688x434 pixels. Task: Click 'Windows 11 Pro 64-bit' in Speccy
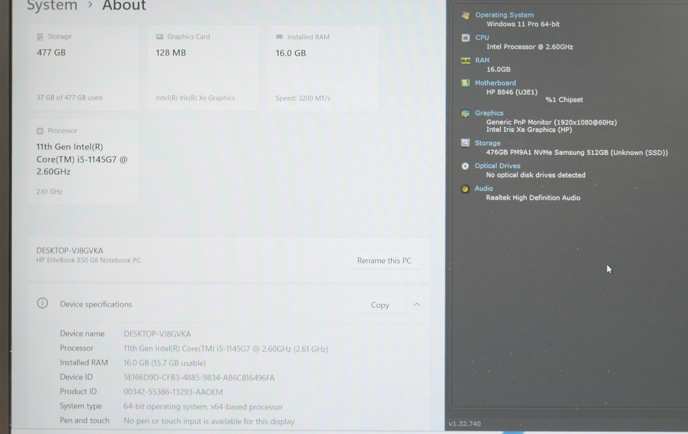(x=523, y=24)
